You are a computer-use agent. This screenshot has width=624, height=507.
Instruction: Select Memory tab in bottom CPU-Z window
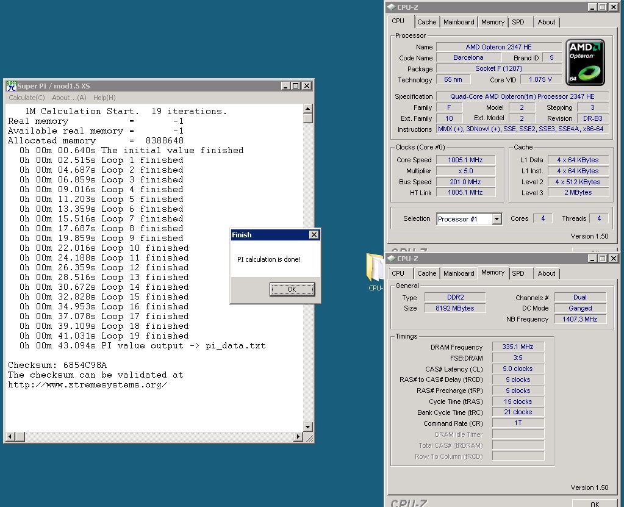click(x=493, y=273)
